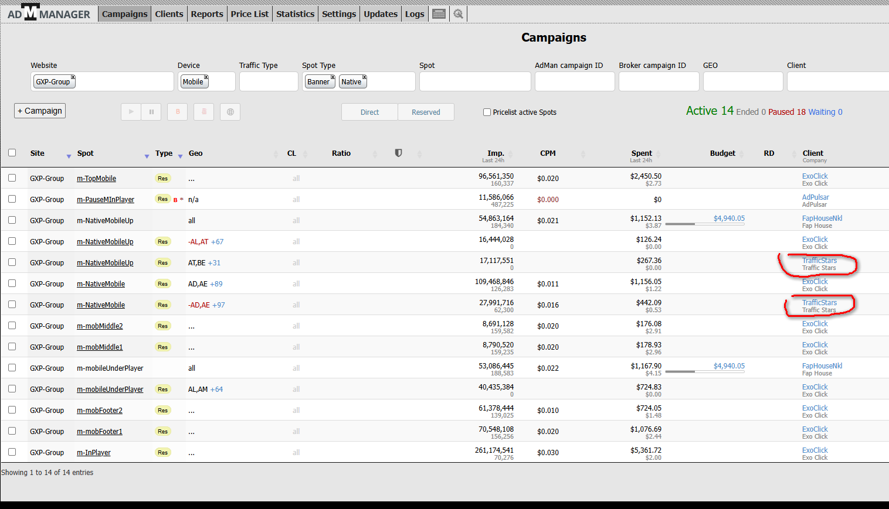Check the m-TopMobile row checkbox
The image size is (889, 509).
point(12,178)
